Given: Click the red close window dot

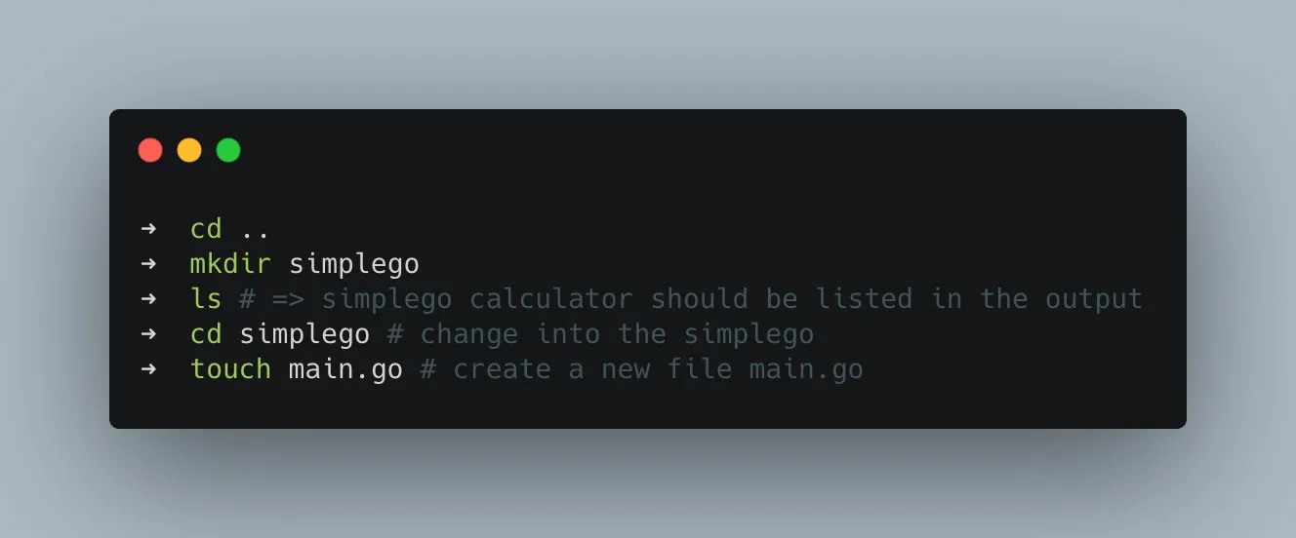Looking at the screenshot, I should pos(150,150).
